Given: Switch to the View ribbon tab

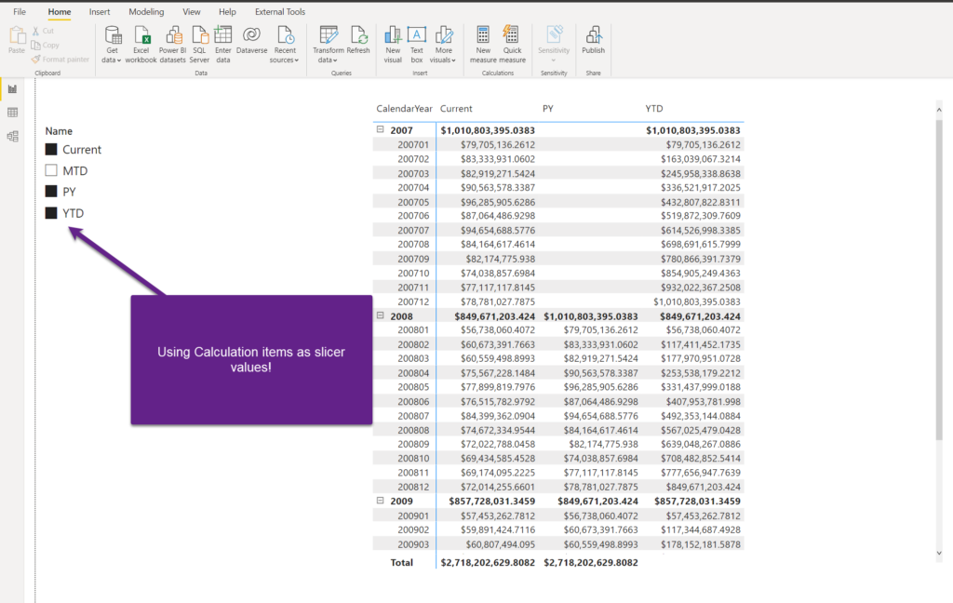Looking at the screenshot, I should tap(192, 11).
